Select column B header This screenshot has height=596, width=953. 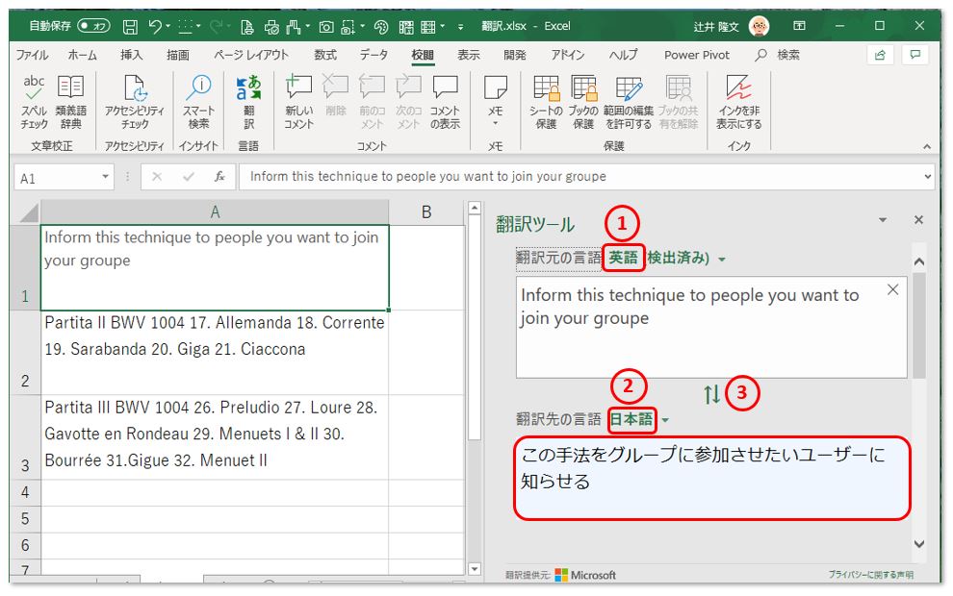426,211
